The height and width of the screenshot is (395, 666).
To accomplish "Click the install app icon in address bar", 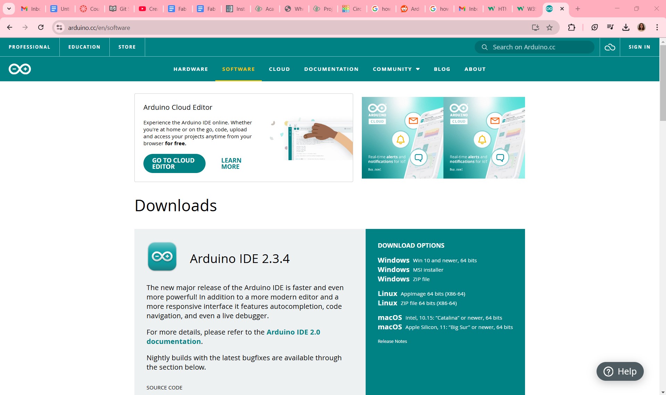I will tap(535, 27).
